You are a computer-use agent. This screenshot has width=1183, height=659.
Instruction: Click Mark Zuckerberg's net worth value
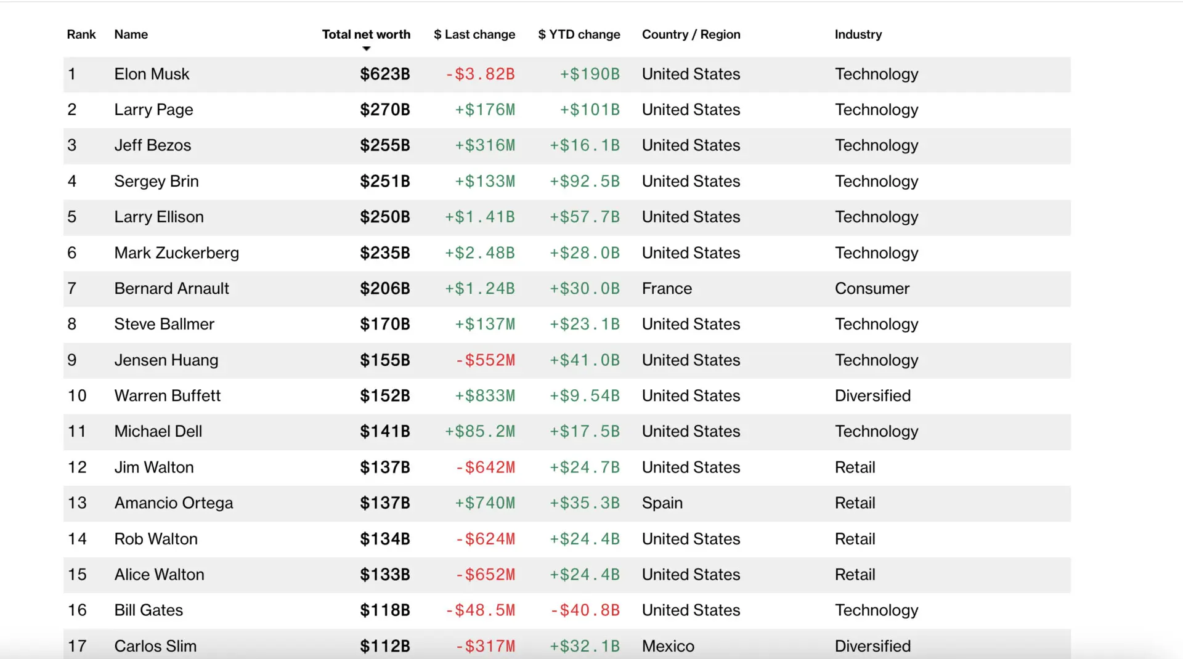[x=385, y=253]
